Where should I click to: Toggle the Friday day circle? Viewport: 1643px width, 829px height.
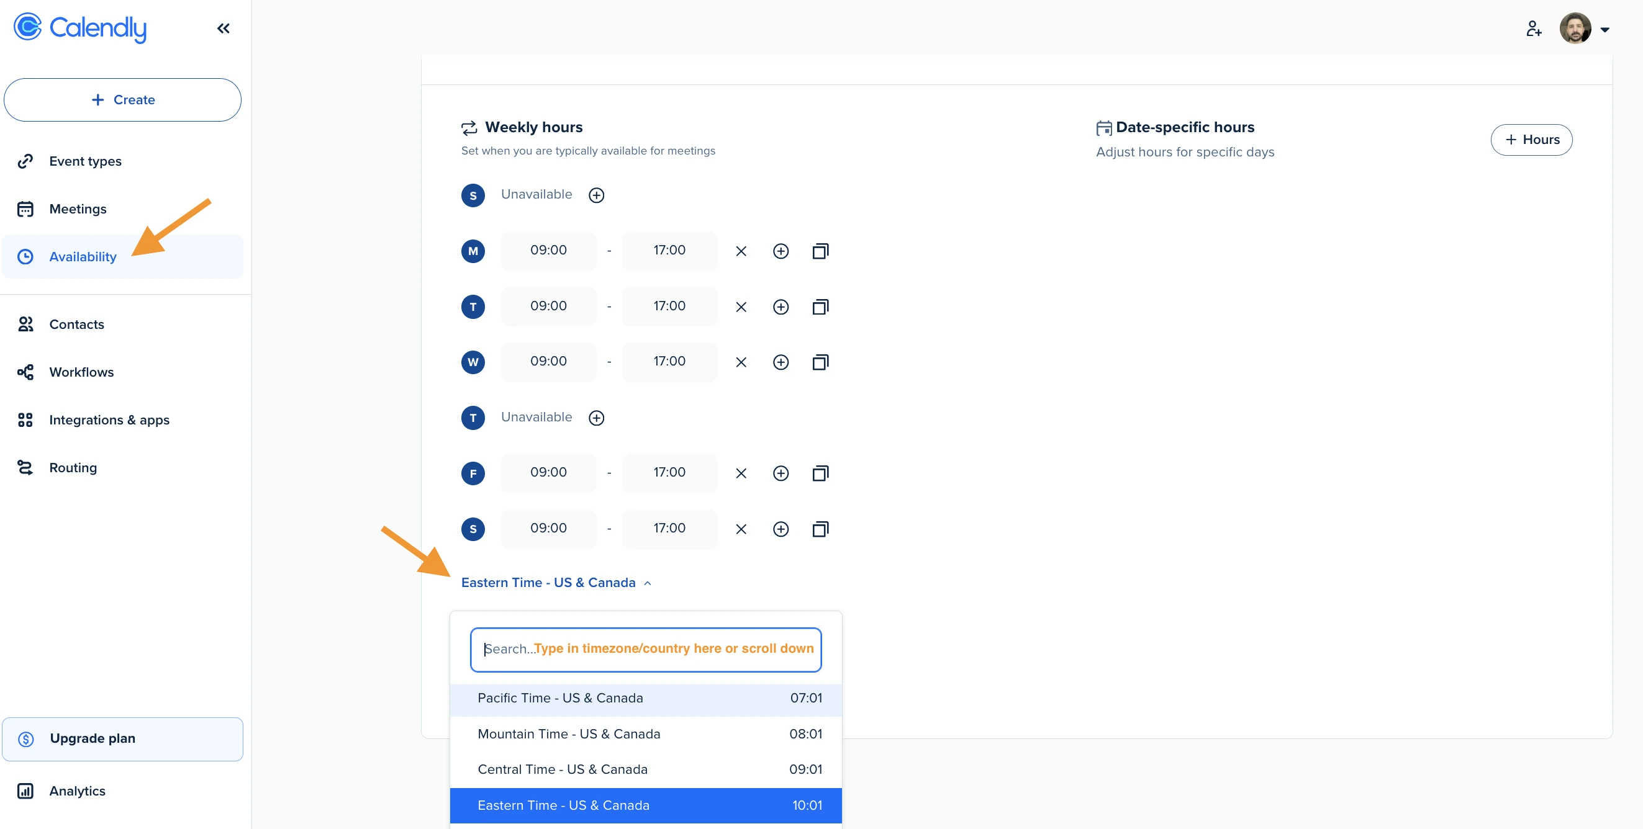pos(473,473)
